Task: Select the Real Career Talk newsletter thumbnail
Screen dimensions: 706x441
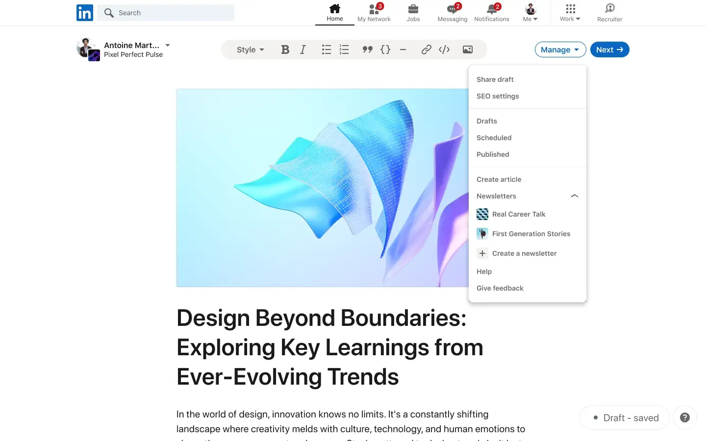Action: click(482, 214)
